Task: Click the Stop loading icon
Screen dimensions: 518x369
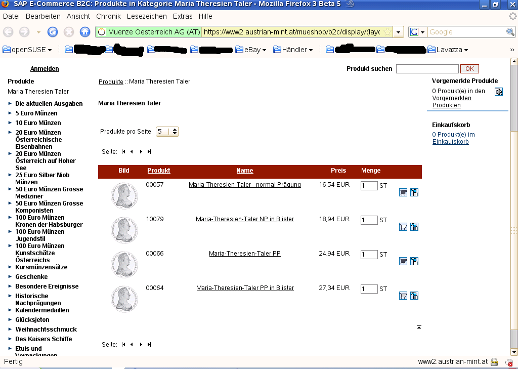Action: [69, 32]
